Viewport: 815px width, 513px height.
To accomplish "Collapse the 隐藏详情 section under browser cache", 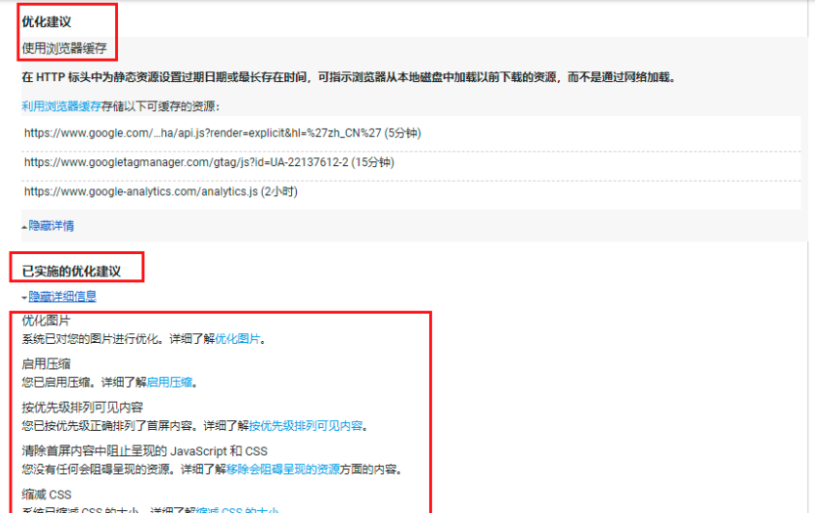I will tap(50, 225).
